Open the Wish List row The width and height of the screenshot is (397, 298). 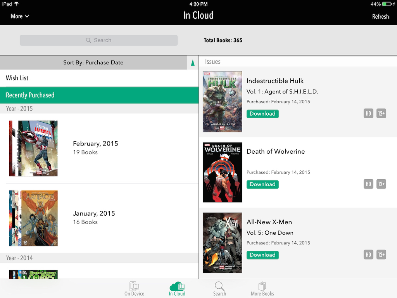coord(99,78)
